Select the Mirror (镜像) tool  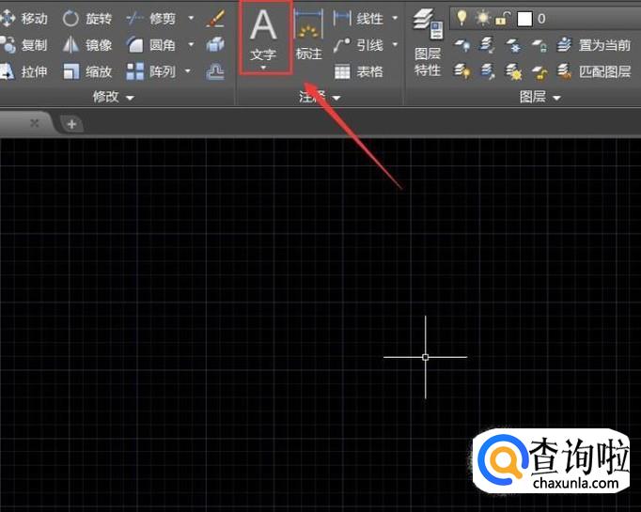[86, 45]
